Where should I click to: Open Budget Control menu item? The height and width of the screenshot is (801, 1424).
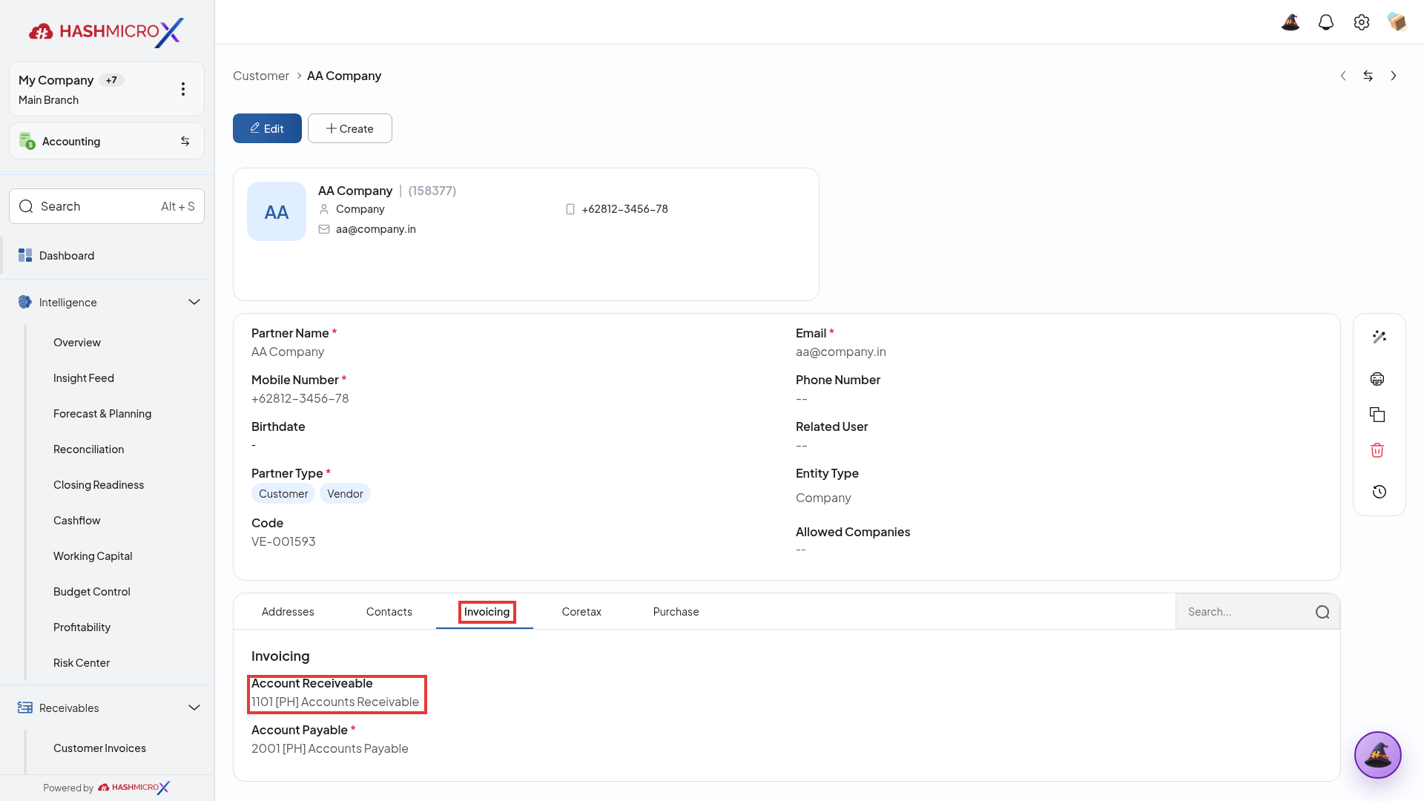[92, 591]
